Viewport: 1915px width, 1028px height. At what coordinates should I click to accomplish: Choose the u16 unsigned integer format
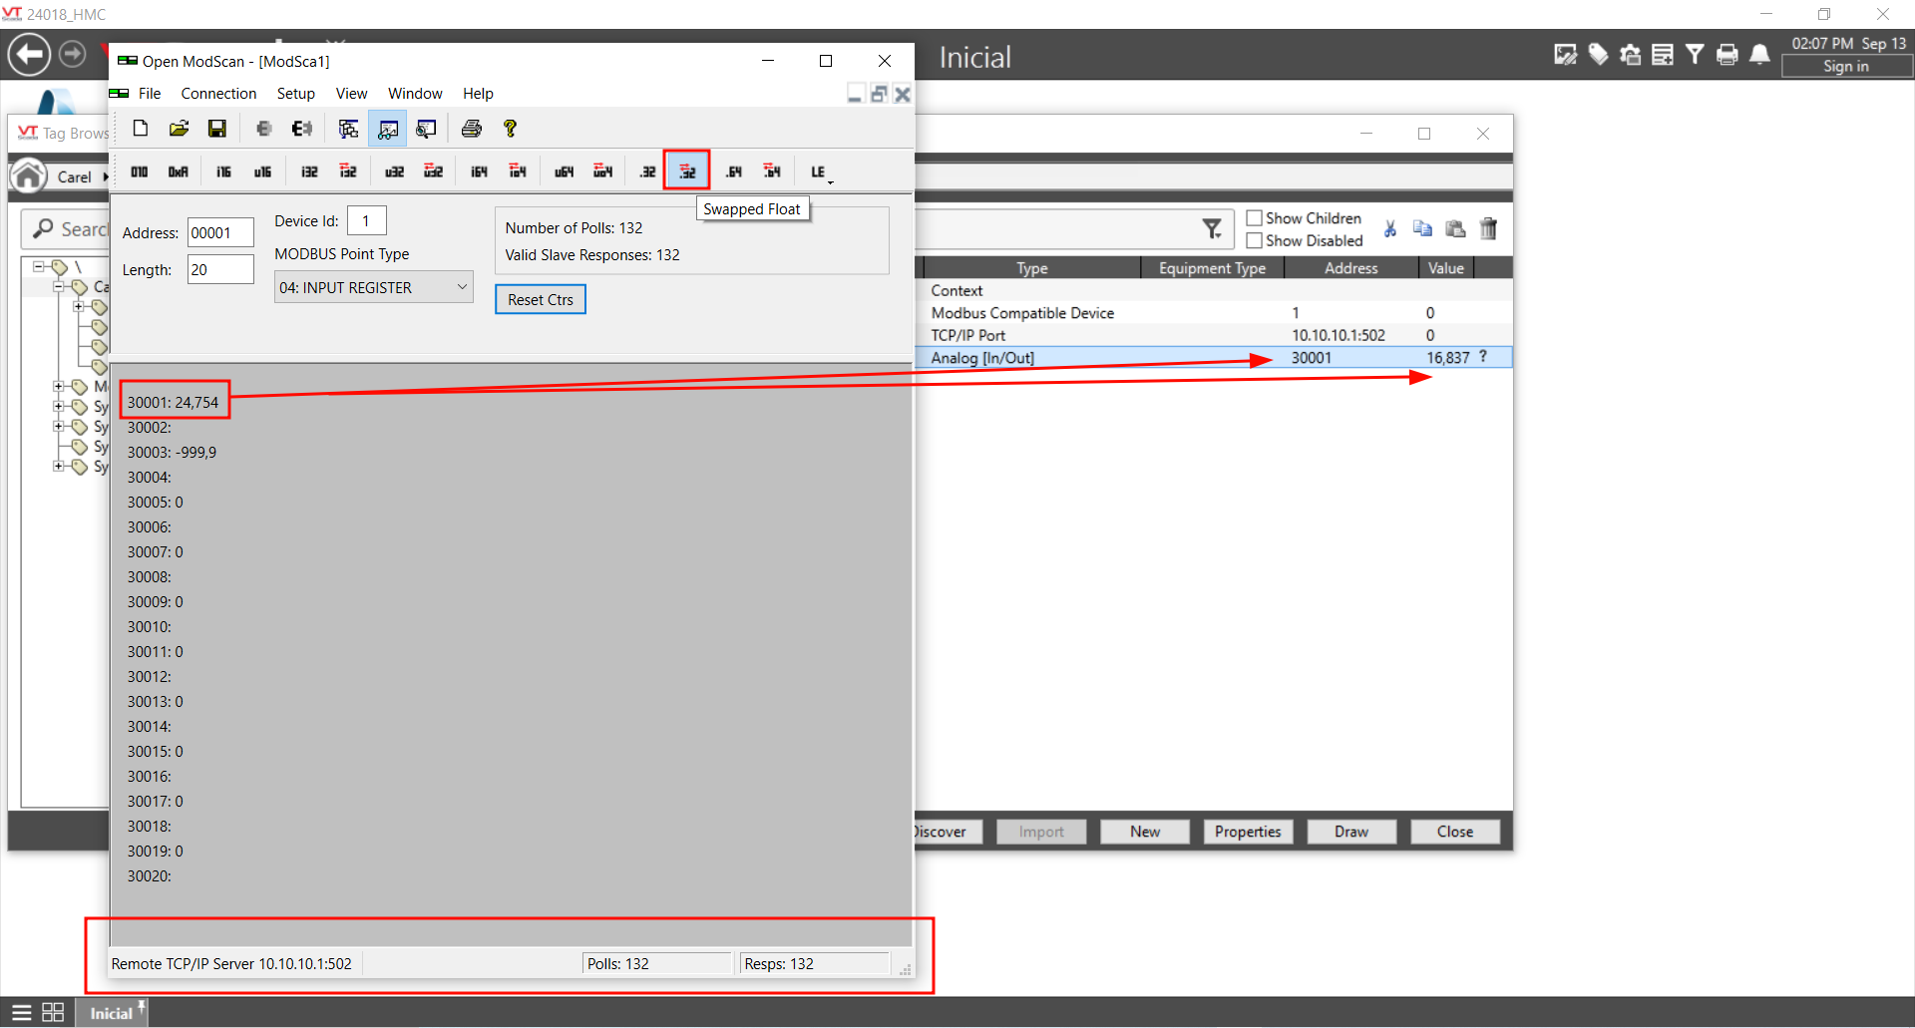click(262, 171)
